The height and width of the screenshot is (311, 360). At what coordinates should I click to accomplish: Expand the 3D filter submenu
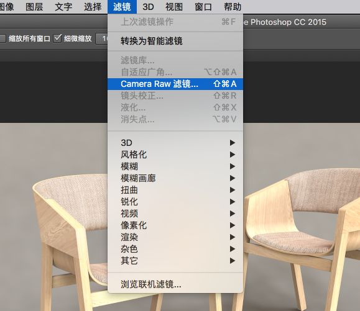coord(175,143)
